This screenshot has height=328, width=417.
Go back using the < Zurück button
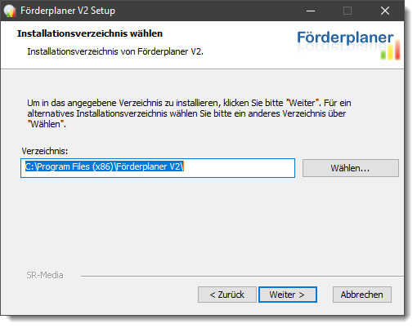coord(227,295)
